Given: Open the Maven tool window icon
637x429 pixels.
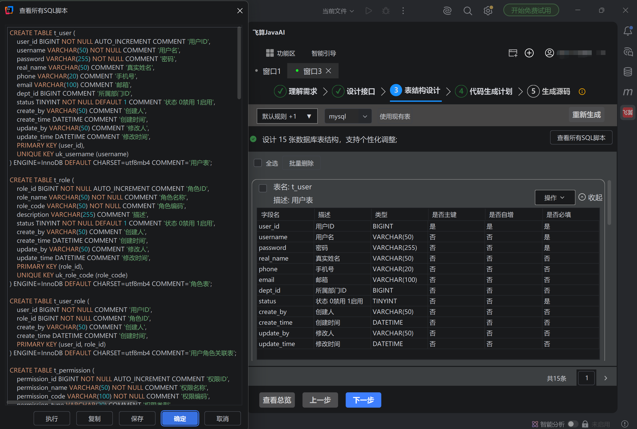Looking at the screenshot, I should [628, 92].
